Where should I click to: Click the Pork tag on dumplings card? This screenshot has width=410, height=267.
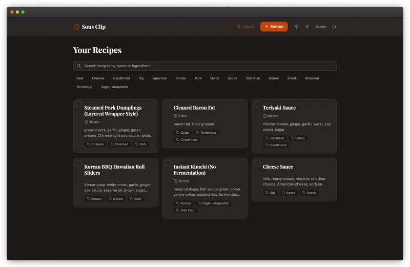[140, 144]
